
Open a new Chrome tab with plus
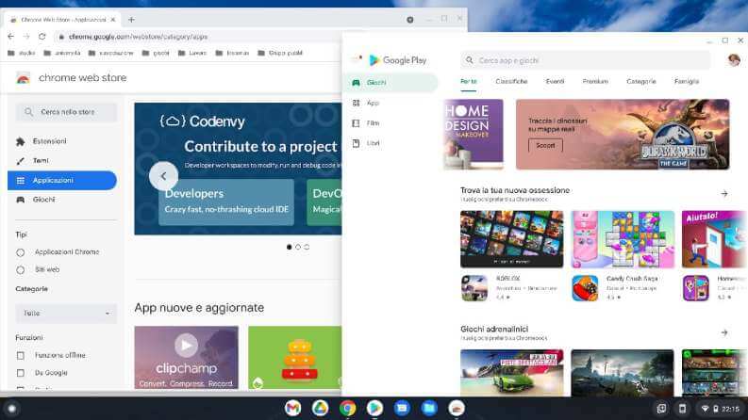tap(131, 20)
